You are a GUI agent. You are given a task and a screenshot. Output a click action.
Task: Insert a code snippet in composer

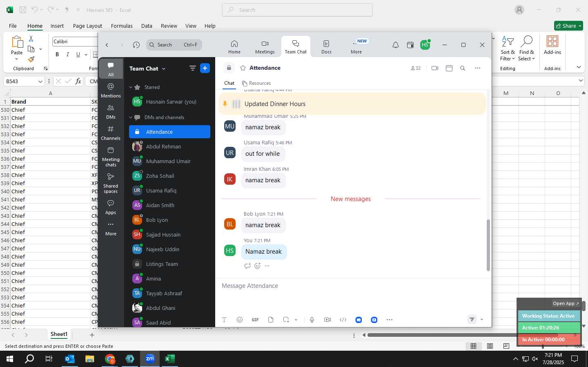point(343,320)
